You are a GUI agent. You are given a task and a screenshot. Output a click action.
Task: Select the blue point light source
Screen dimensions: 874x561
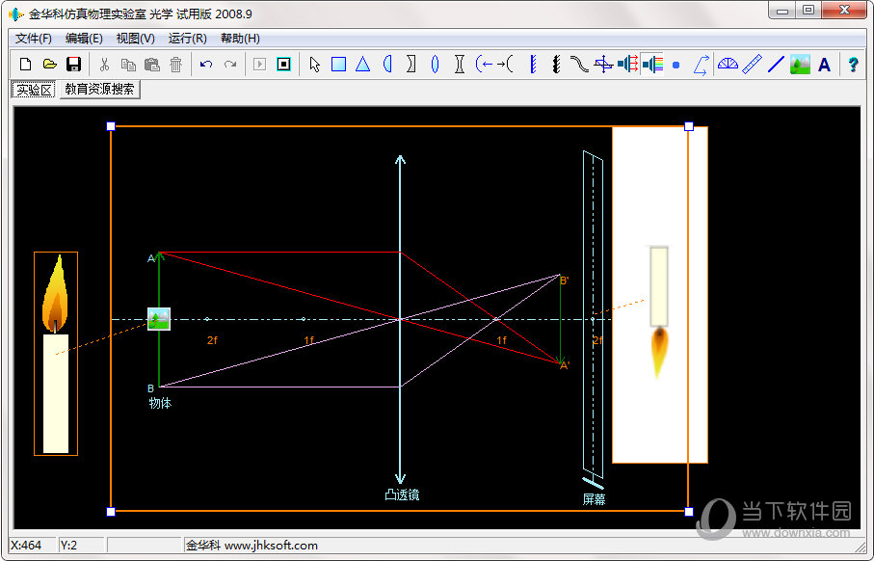676,65
